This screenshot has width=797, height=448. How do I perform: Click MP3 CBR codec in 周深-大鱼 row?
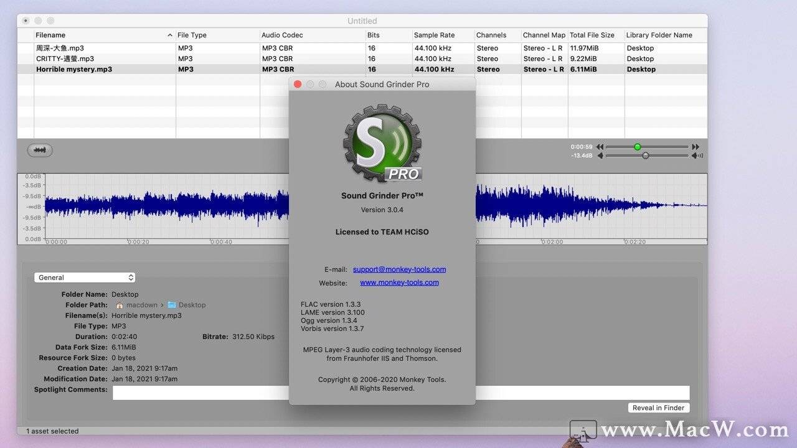point(277,48)
